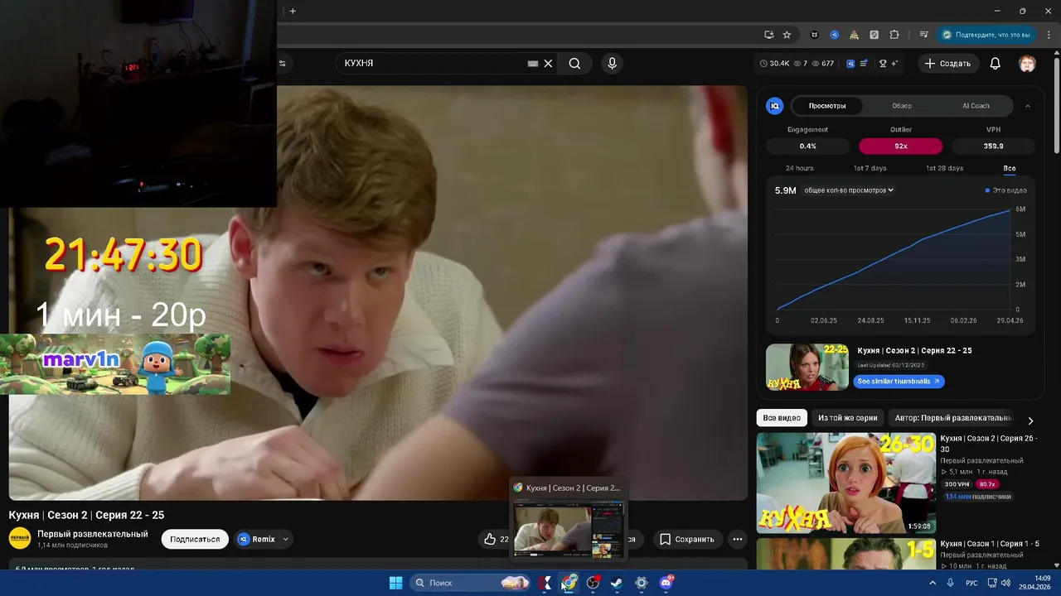Click the vidIQ Remix button
Viewport: 1061px width, 596px height.
(256, 539)
